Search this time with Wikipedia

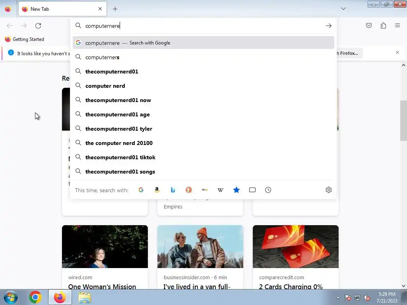pyautogui.click(x=220, y=190)
